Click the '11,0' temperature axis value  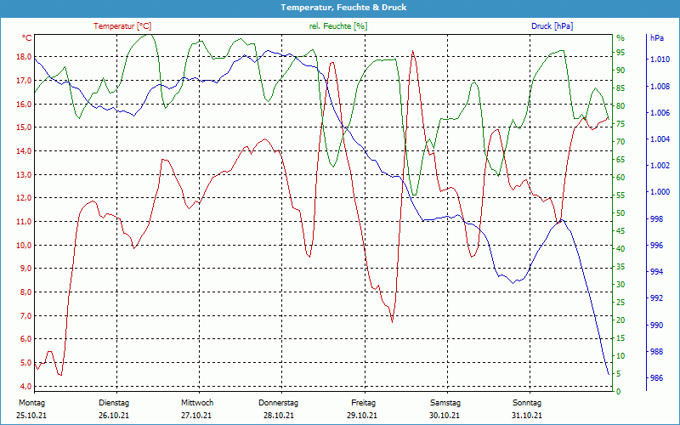coord(24,222)
